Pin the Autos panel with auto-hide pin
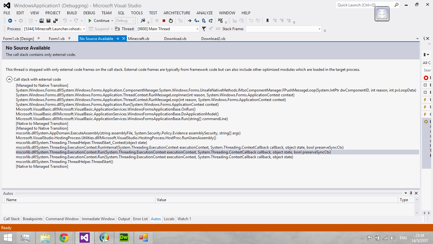 [411, 193]
